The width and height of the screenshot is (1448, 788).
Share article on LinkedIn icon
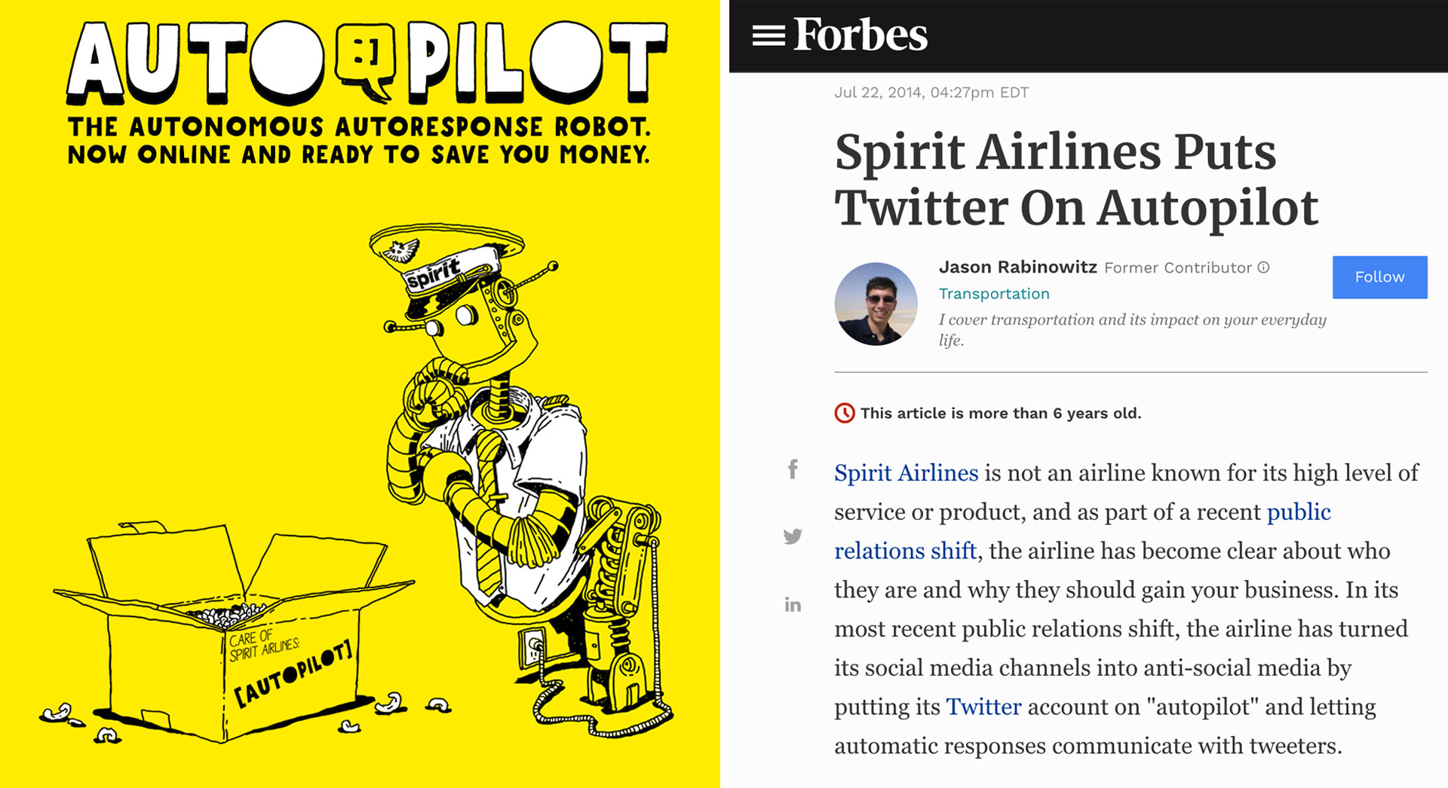point(793,604)
